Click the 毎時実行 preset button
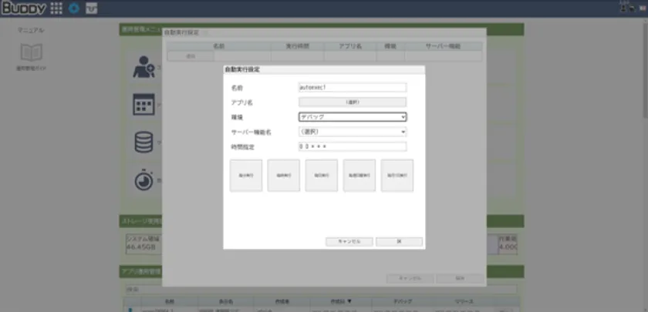The image size is (648, 312). point(284,176)
